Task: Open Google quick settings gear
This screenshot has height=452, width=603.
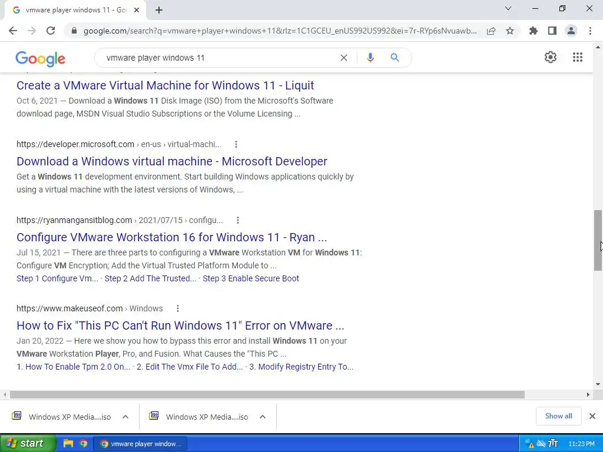Action: [x=551, y=57]
